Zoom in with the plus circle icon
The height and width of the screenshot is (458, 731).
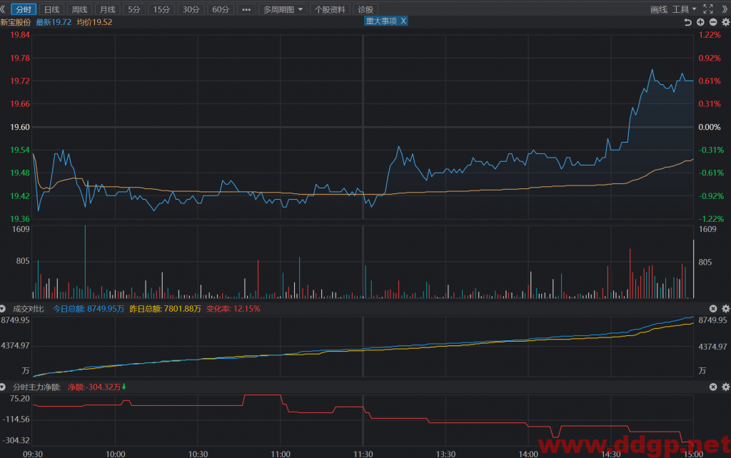(700, 22)
